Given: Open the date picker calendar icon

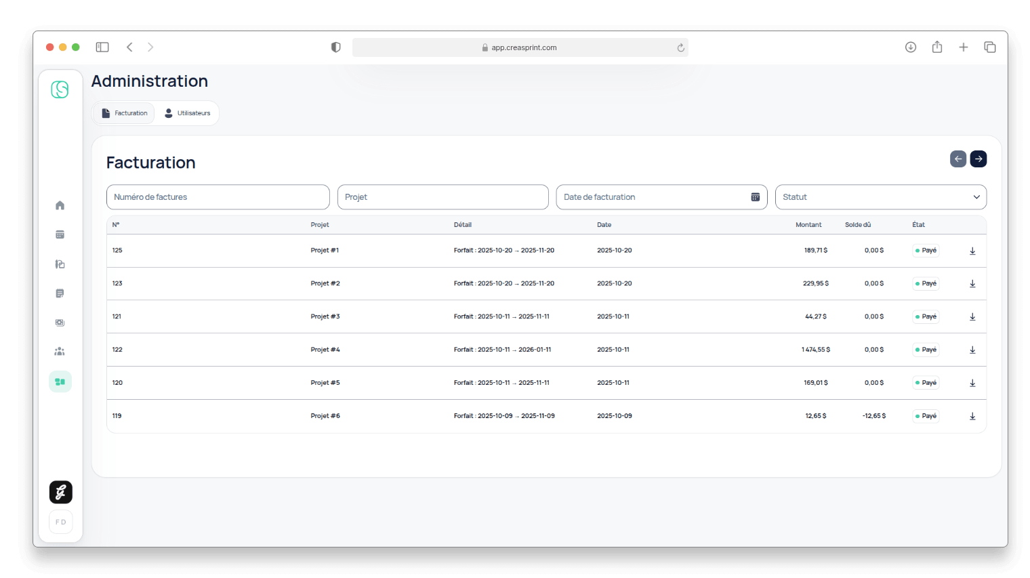Looking at the screenshot, I should (755, 197).
